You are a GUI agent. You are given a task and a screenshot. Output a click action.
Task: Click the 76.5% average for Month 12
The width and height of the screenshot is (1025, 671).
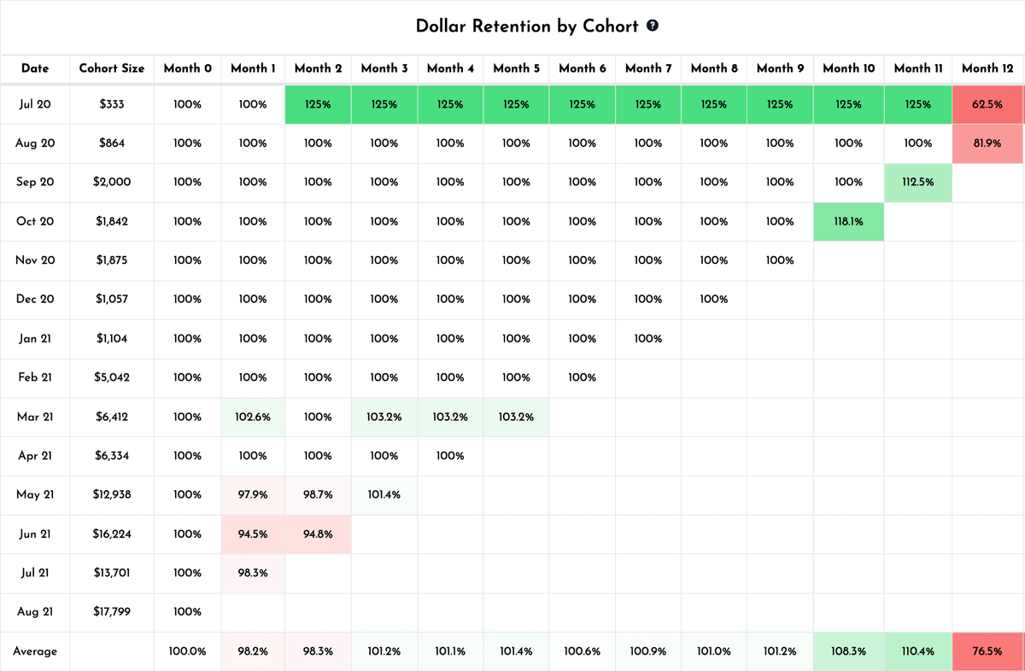987,651
